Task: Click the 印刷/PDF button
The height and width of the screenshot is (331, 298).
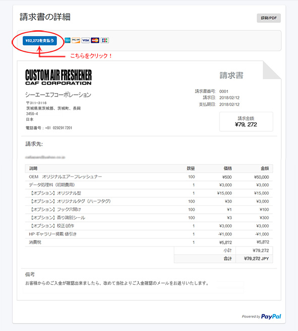Action: [269, 18]
